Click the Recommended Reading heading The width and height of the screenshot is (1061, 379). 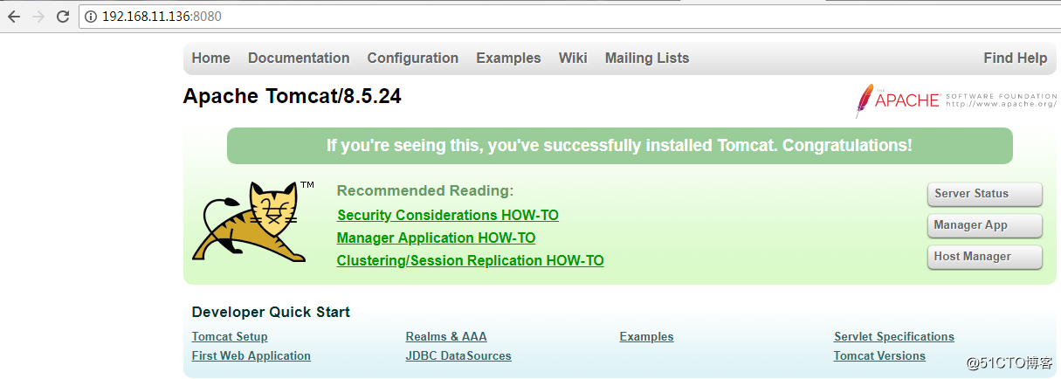(425, 191)
